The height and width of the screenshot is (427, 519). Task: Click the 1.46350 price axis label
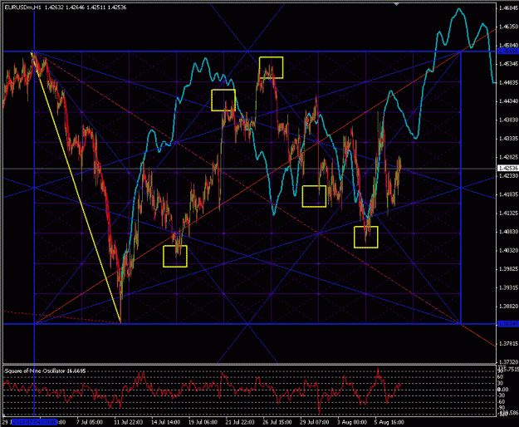point(509,27)
